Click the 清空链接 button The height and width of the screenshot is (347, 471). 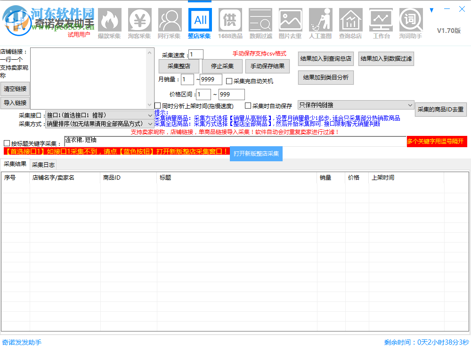(15, 89)
